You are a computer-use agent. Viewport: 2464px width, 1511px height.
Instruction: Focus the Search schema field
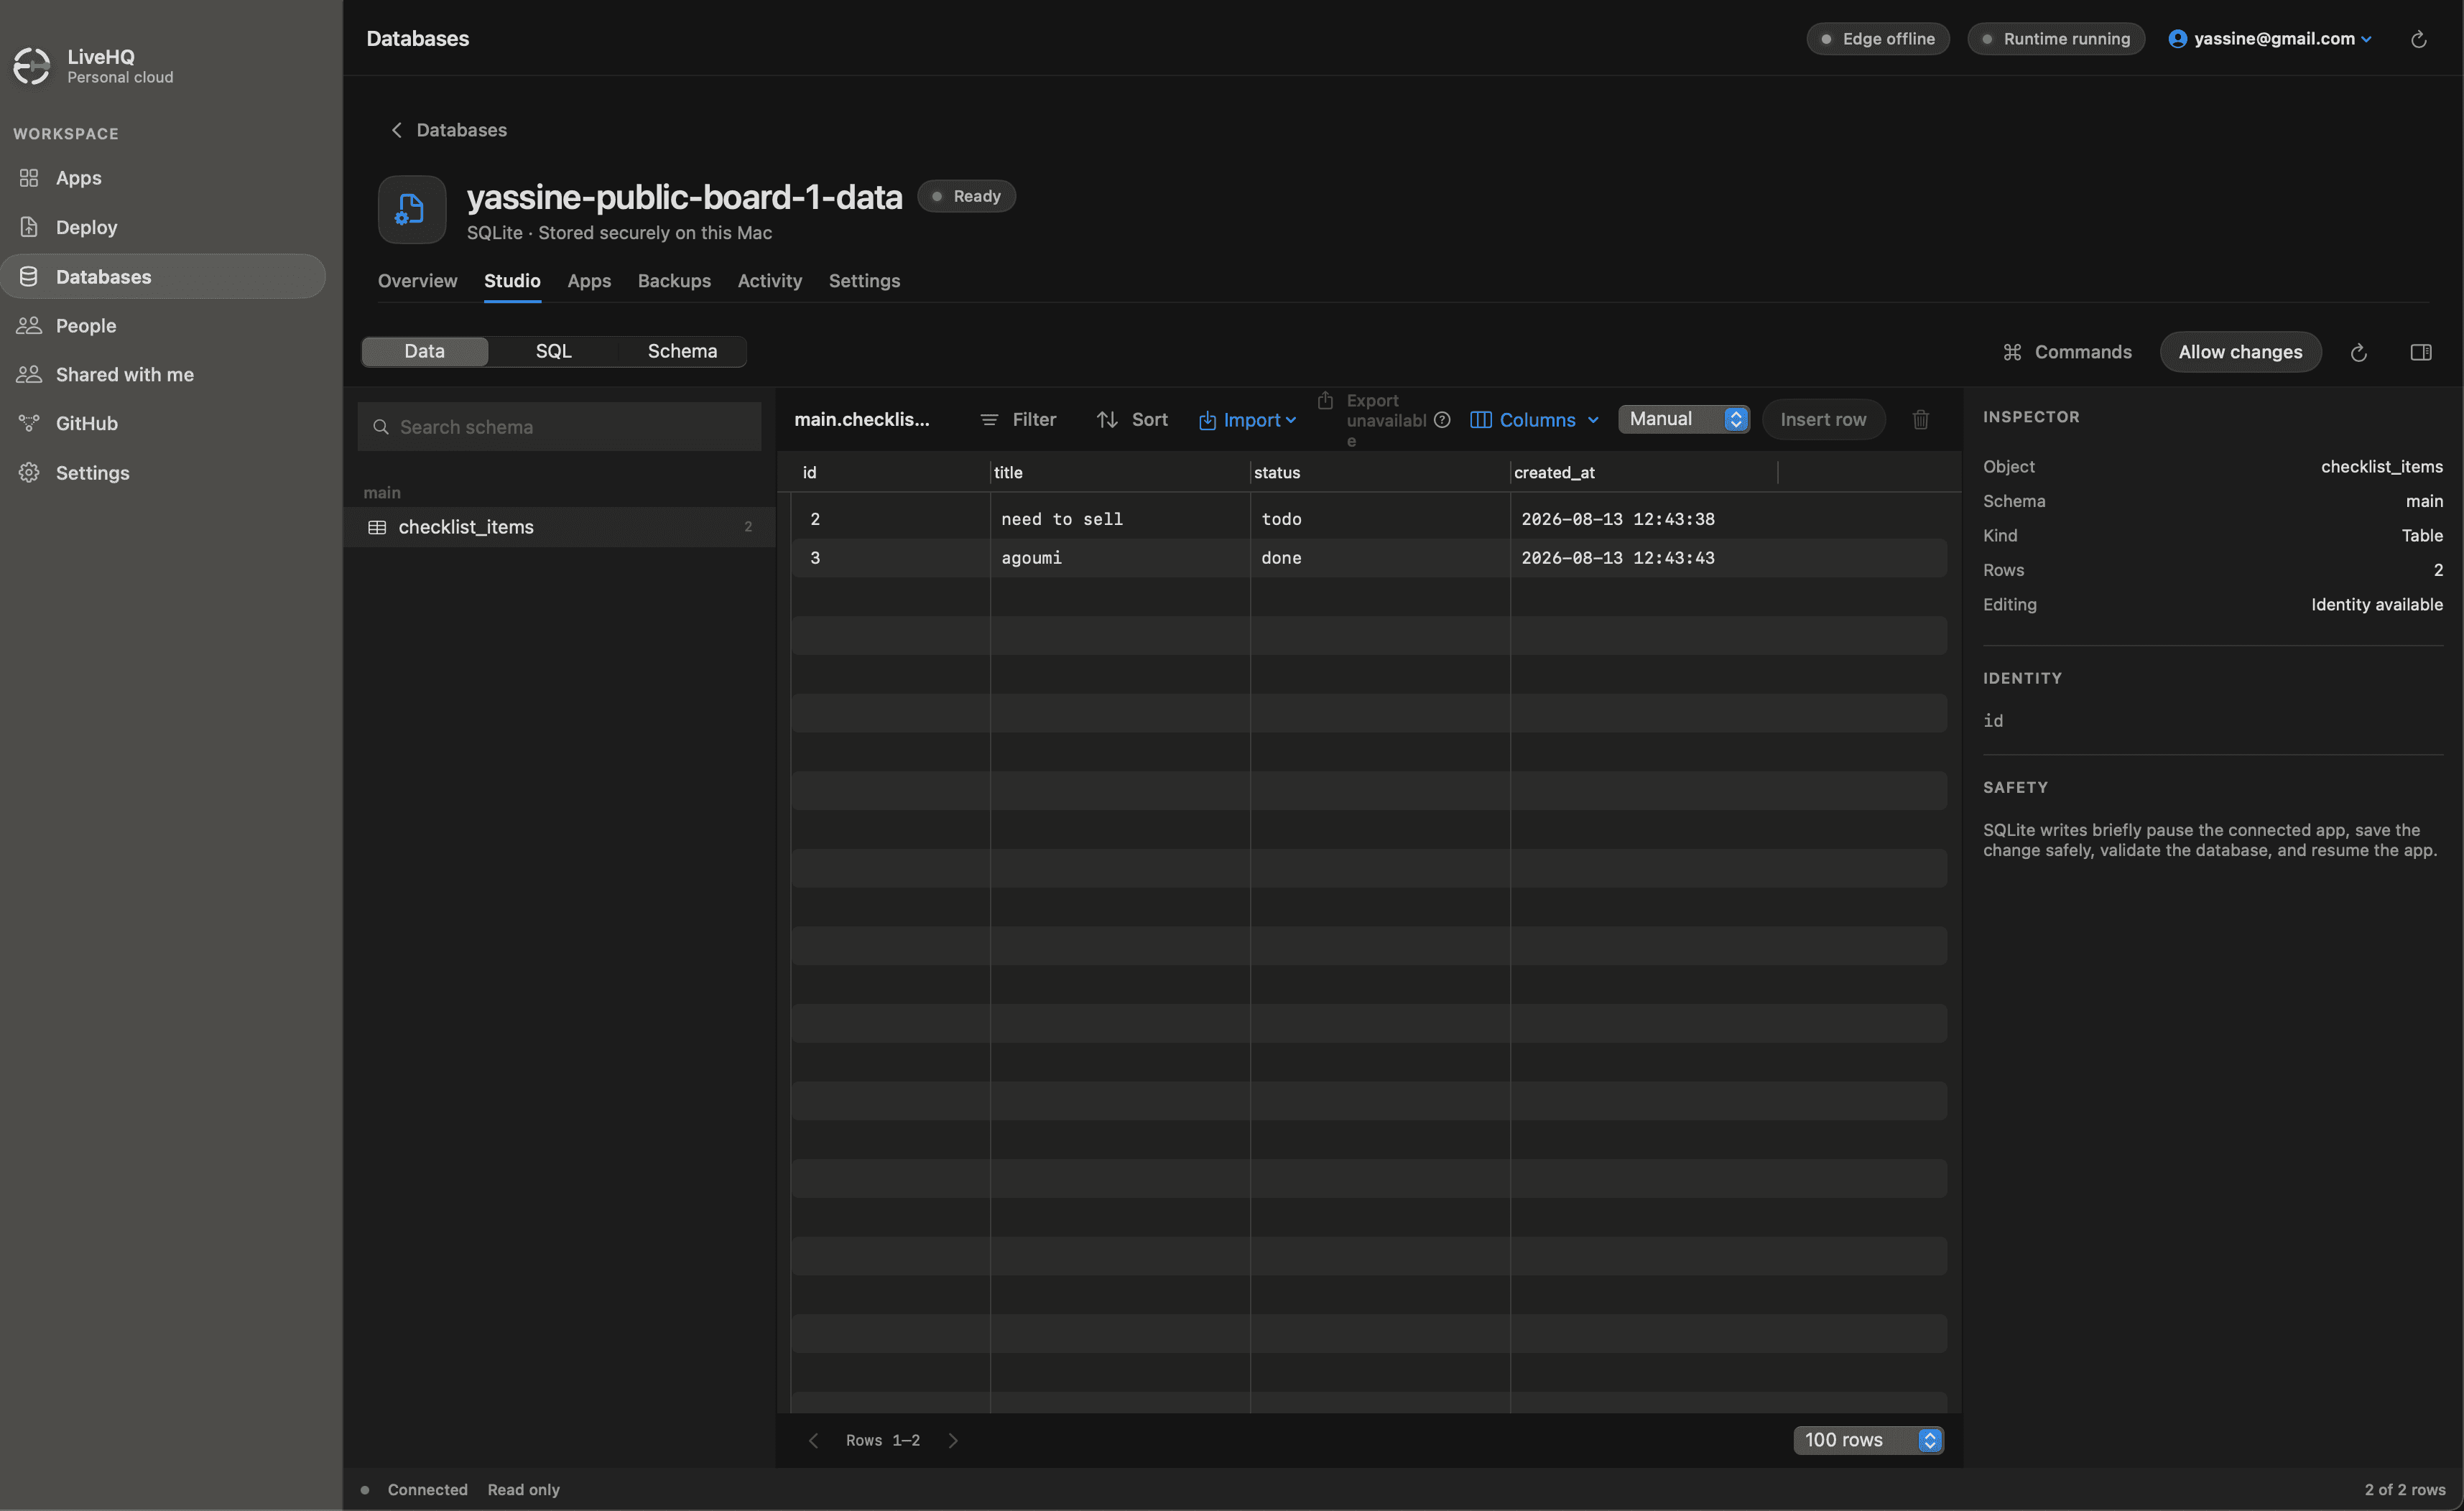[559, 427]
